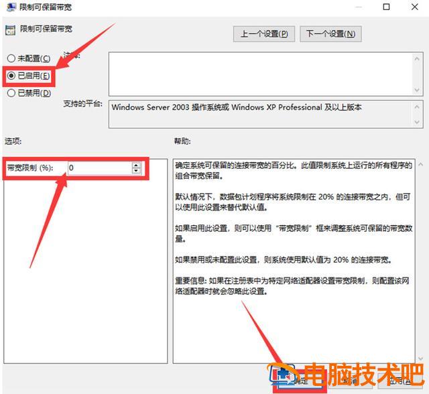Image resolution: width=429 pixels, height=394 pixels.
Task: Click the help pane scroll-down arrow
Action: (x=420, y=358)
